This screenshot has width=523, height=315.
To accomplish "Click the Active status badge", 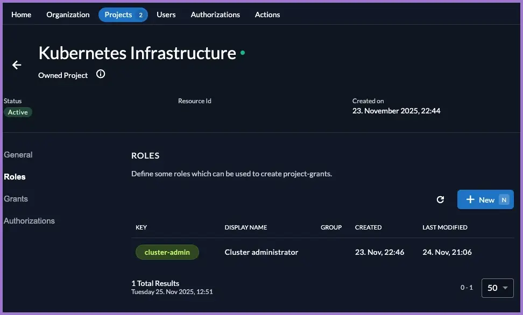I will click(x=18, y=112).
